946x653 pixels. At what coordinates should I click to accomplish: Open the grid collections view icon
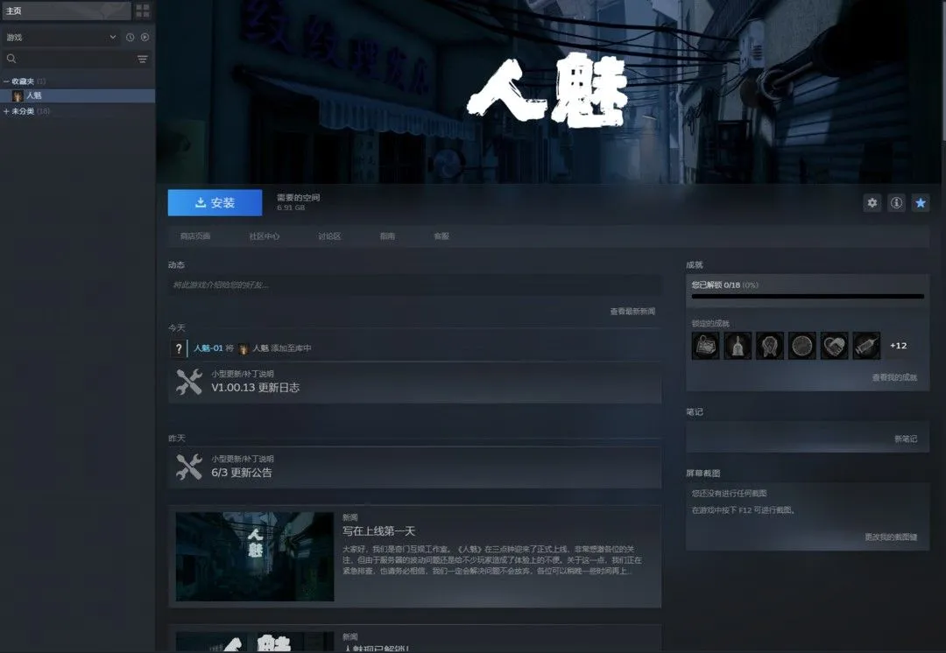click(143, 11)
